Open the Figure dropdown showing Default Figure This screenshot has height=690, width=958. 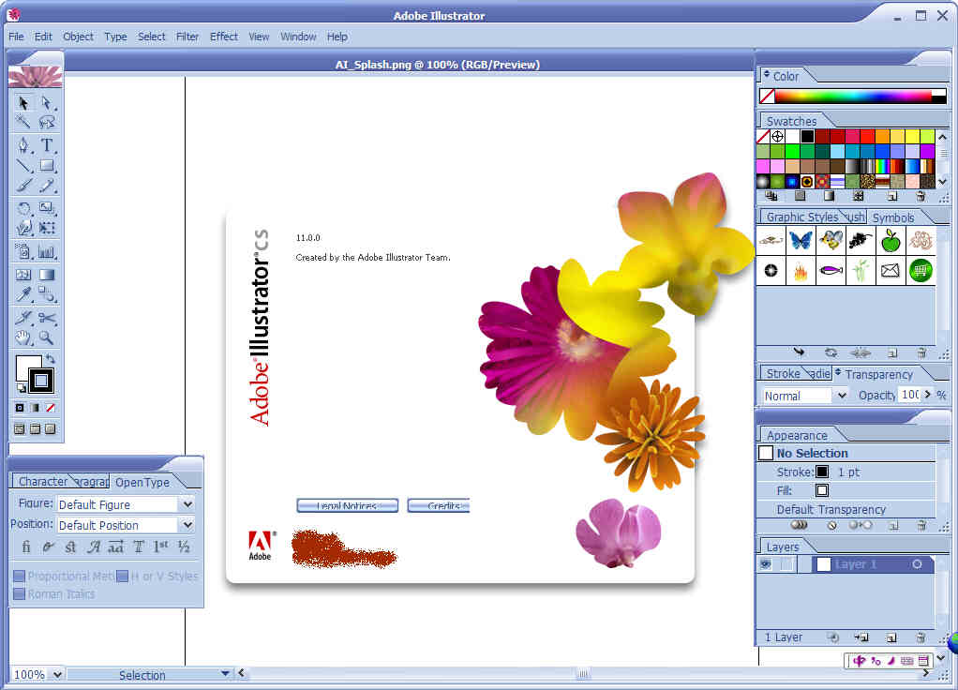[187, 504]
